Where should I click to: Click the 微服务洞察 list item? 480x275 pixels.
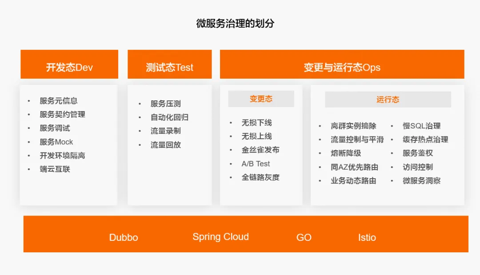pyautogui.click(x=421, y=181)
